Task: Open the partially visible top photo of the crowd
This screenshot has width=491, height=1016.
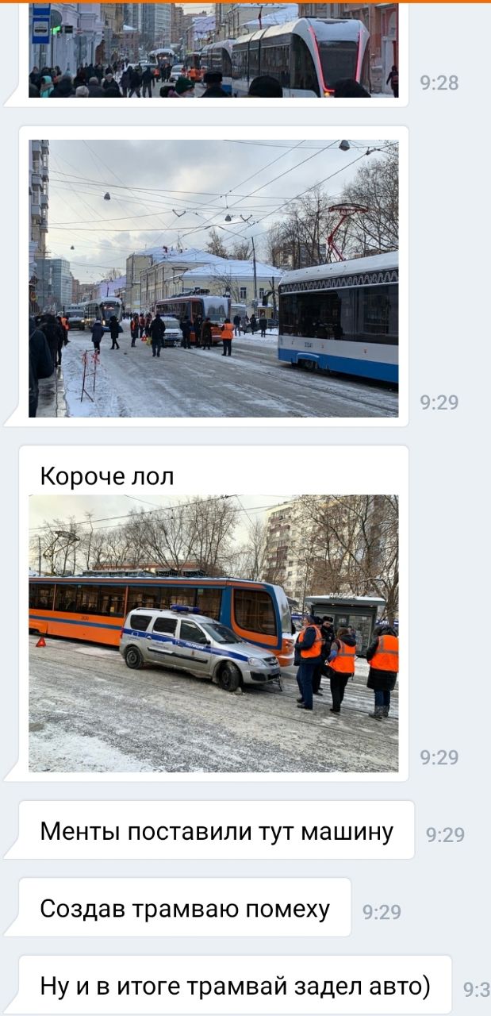Action: [x=213, y=50]
